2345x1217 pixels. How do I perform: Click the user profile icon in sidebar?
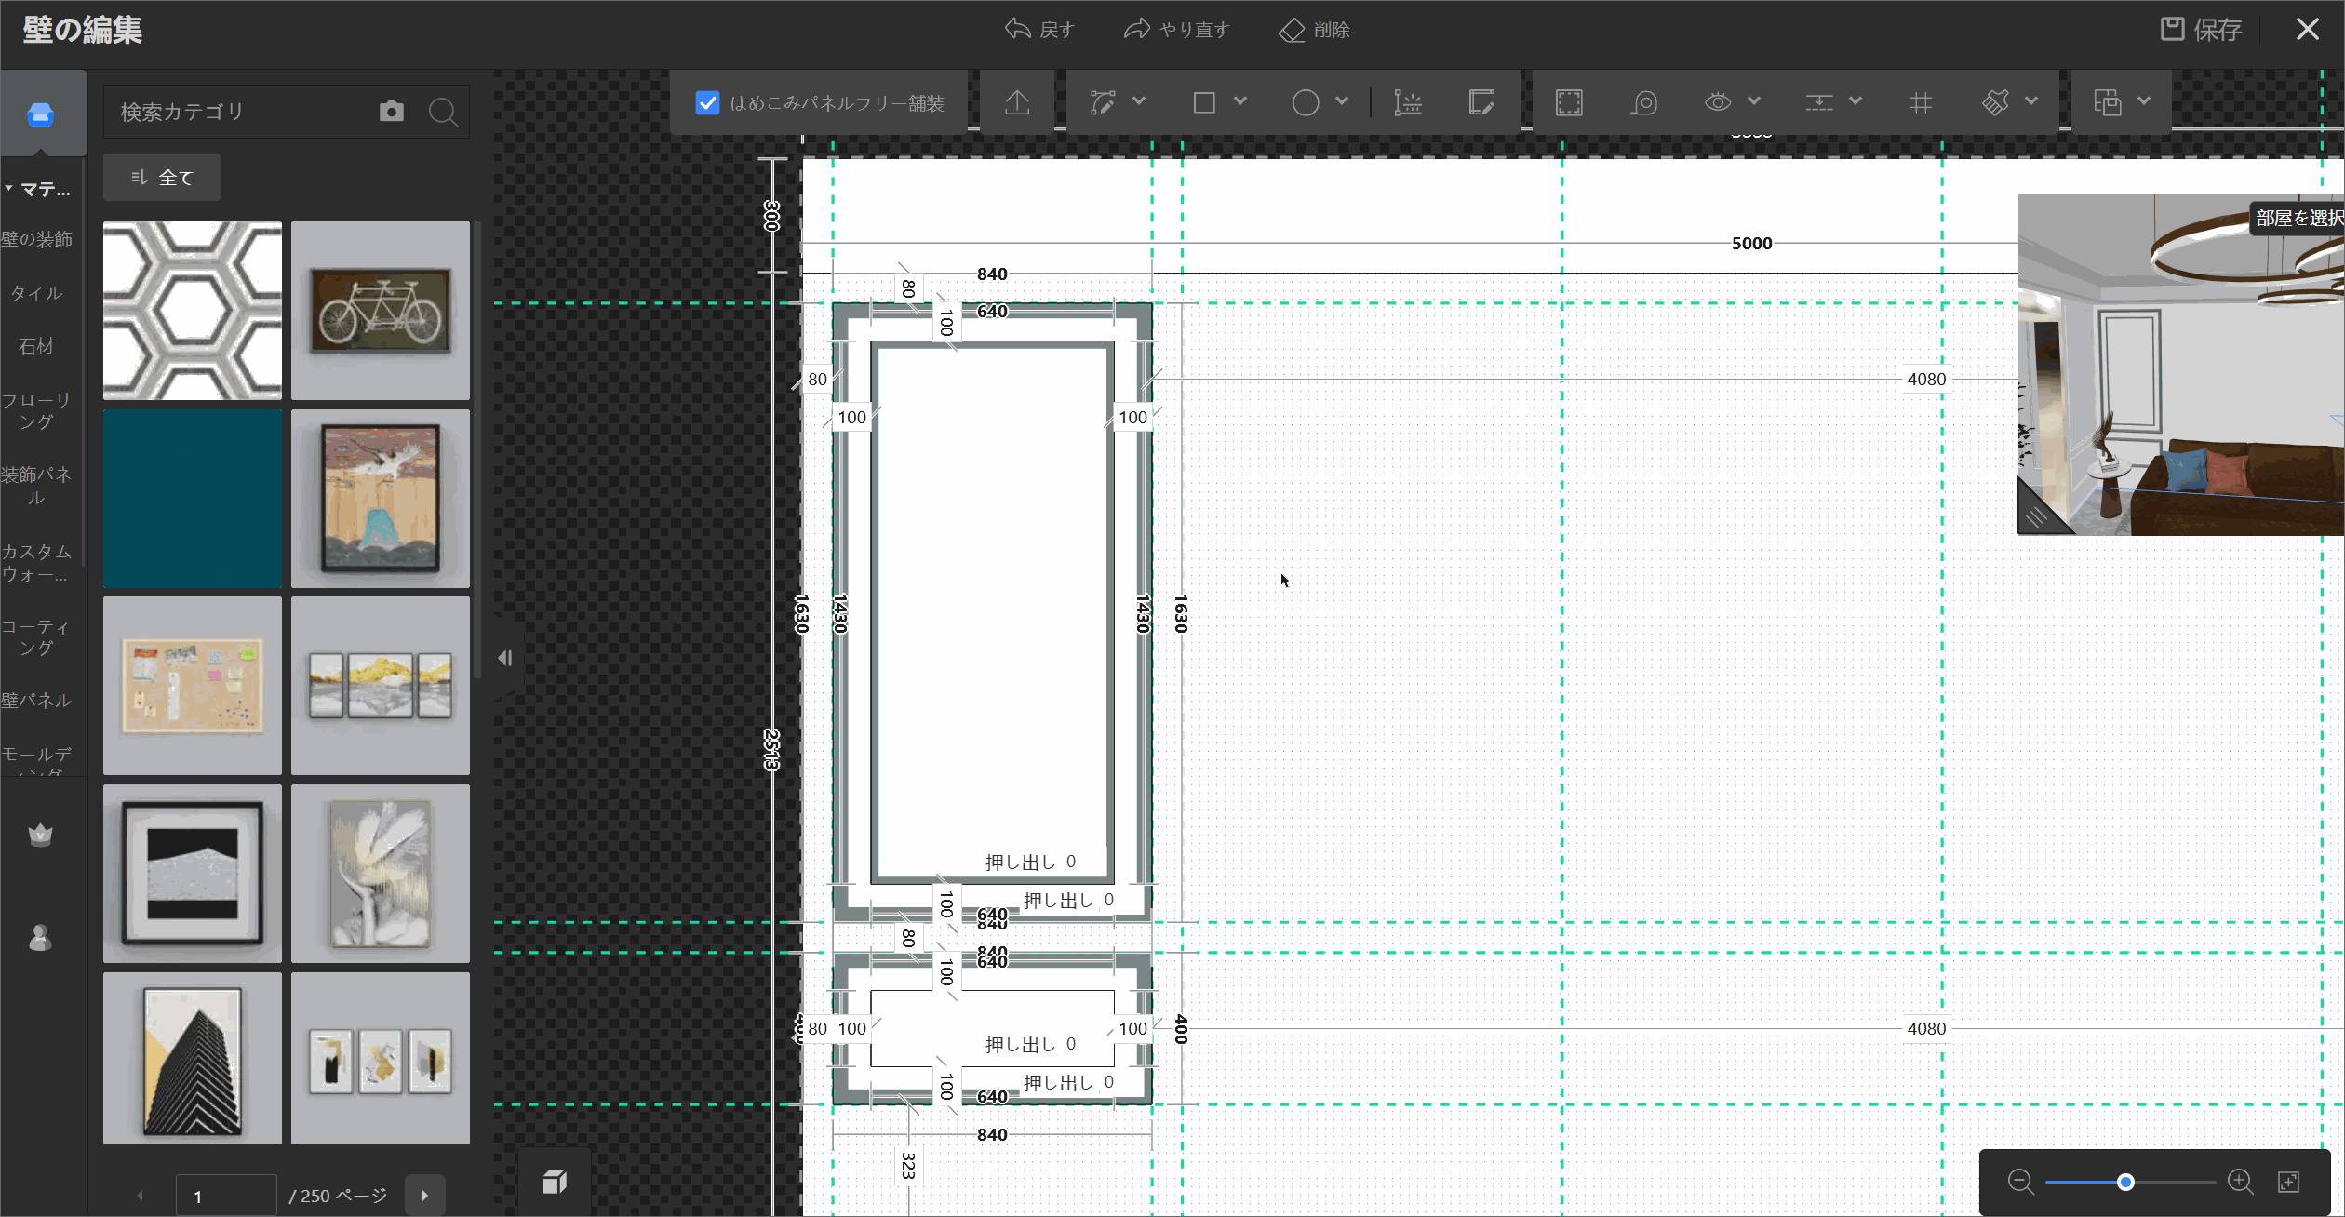(41, 937)
